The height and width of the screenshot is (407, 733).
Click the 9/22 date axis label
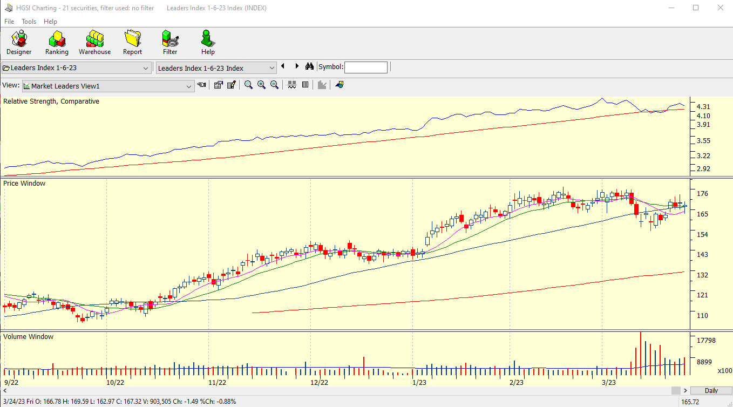[11, 382]
